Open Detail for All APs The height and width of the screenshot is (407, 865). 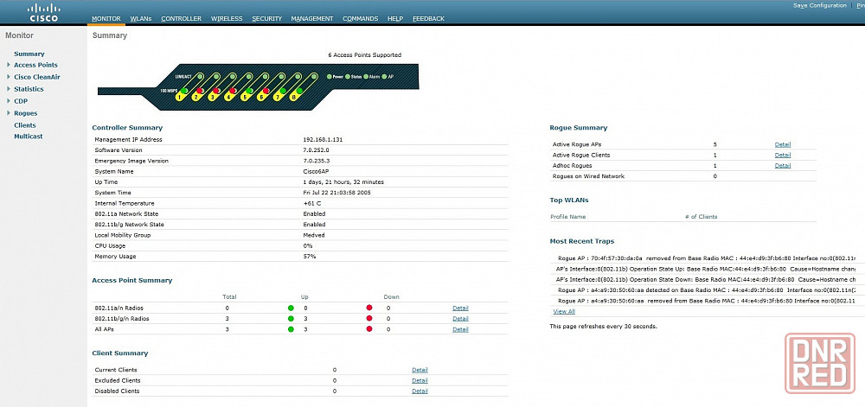pos(460,329)
